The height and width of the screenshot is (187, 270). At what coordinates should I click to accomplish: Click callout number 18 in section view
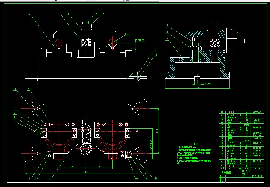[x=167, y=32]
